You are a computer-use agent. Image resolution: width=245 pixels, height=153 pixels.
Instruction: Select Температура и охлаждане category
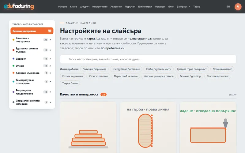coord(32,81)
